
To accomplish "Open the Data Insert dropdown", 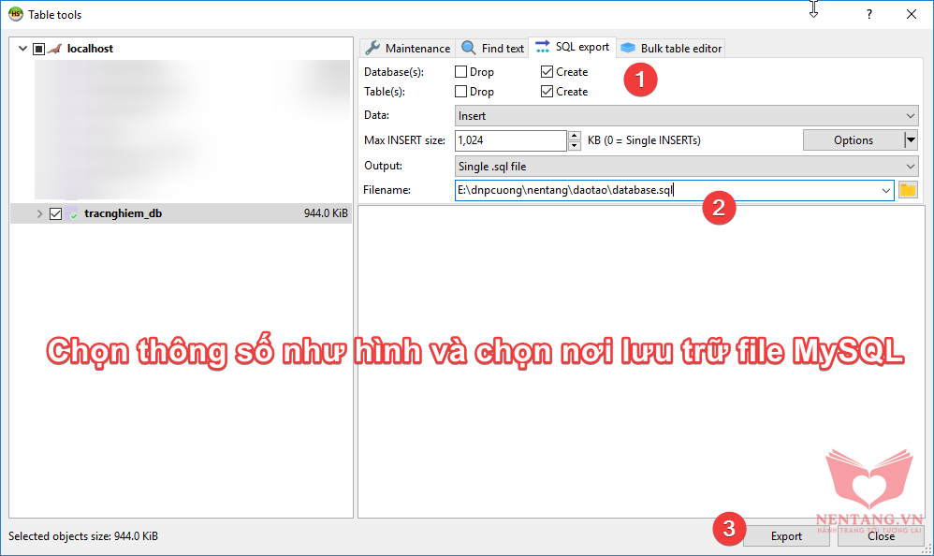I will pyautogui.click(x=686, y=116).
